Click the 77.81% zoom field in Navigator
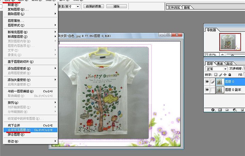 click(x=211, y=55)
